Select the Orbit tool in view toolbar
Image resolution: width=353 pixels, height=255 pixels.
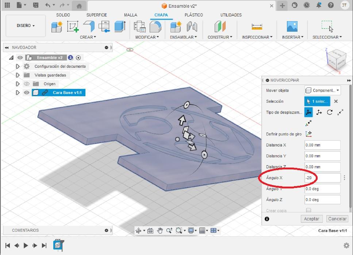click(138, 231)
